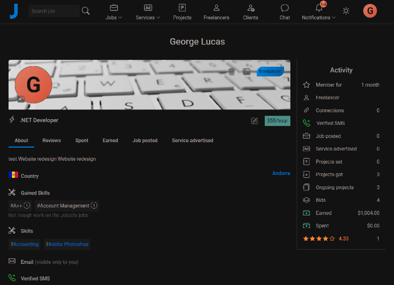The width and height of the screenshot is (394, 285).
Task: Click the $55/hour rate badge
Action: coord(277,121)
